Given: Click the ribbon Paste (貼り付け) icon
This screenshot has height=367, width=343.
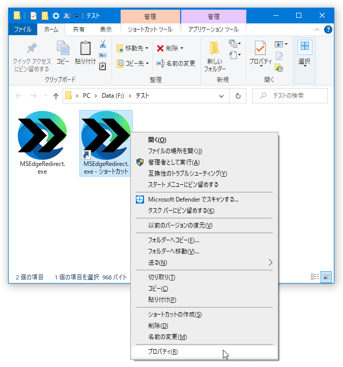Looking at the screenshot, I should point(85,48).
